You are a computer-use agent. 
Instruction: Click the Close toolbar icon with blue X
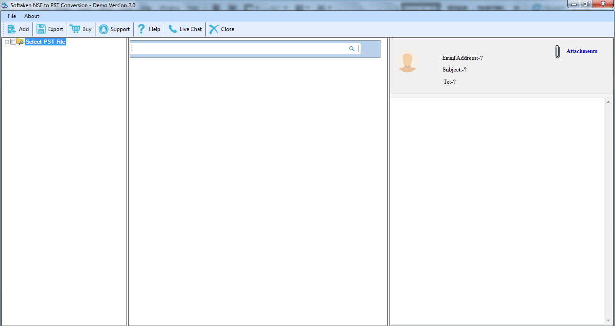tap(213, 29)
